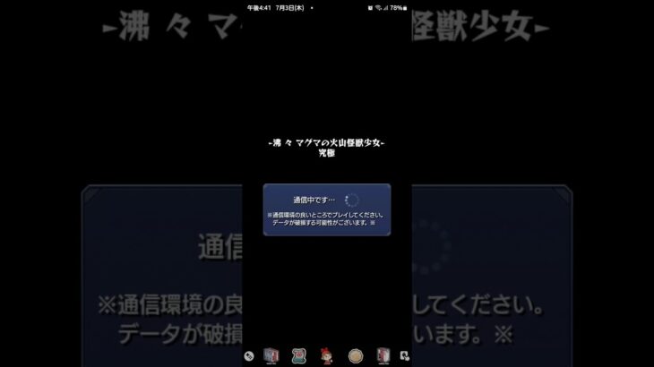Click the ※通信環境の良いところで notice line
Image resolution: width=654 pixels, height=367 pixels.
(325, 215)
